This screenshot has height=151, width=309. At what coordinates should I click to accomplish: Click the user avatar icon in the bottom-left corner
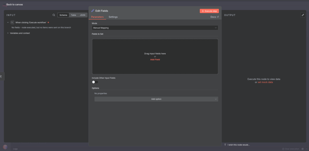coord(5,147)
